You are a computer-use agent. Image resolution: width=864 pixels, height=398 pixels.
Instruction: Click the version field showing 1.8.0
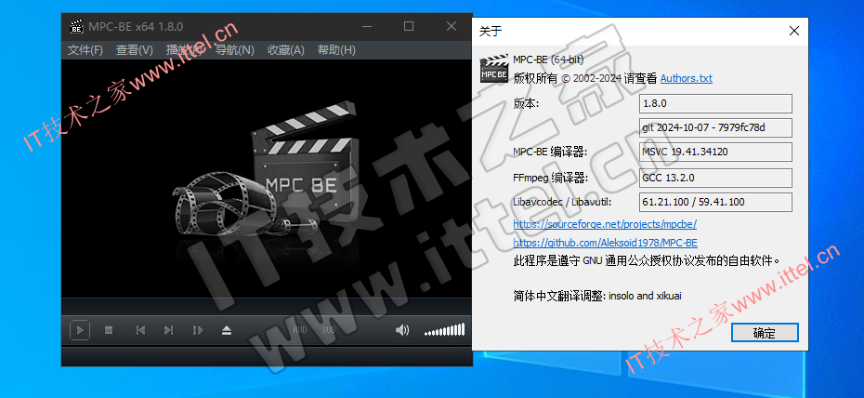click(x=715, y=103)
